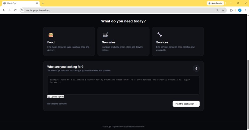Open the browser extensions menu

click(231, 10)
